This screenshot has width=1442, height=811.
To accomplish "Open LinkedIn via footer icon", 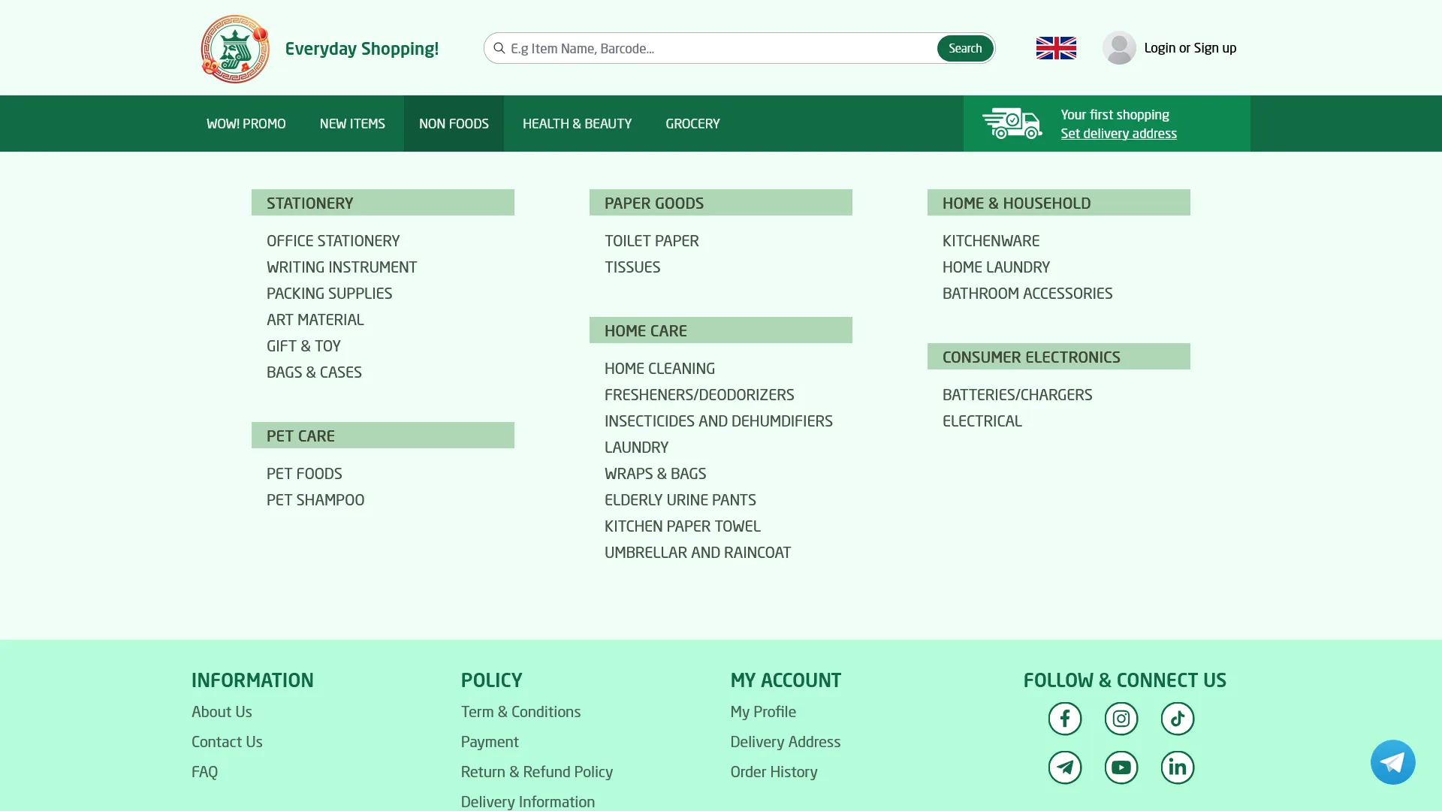I will [x=1177, y=767].
